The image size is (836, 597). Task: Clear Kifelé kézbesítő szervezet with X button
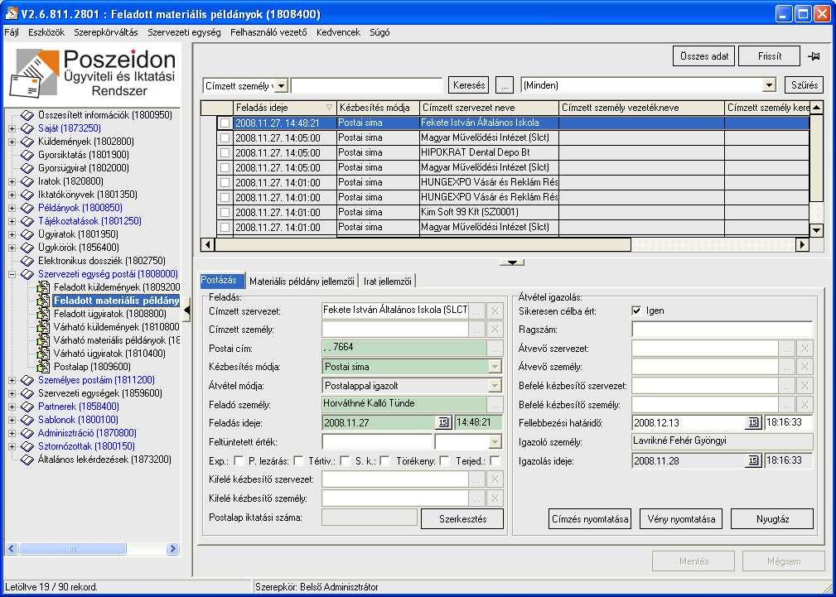tap(495, 479)
